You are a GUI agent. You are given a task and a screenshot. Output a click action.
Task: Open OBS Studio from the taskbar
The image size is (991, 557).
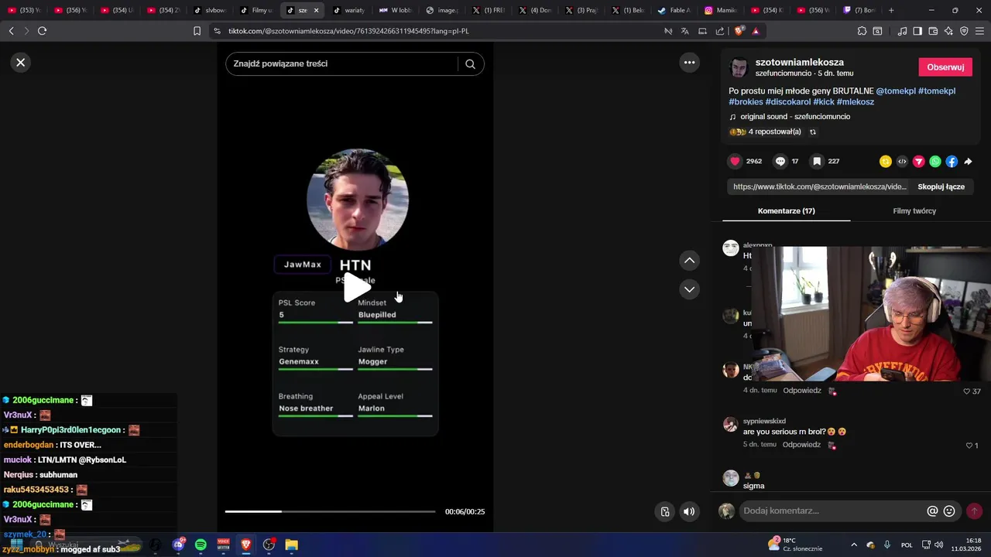point(269,545)
